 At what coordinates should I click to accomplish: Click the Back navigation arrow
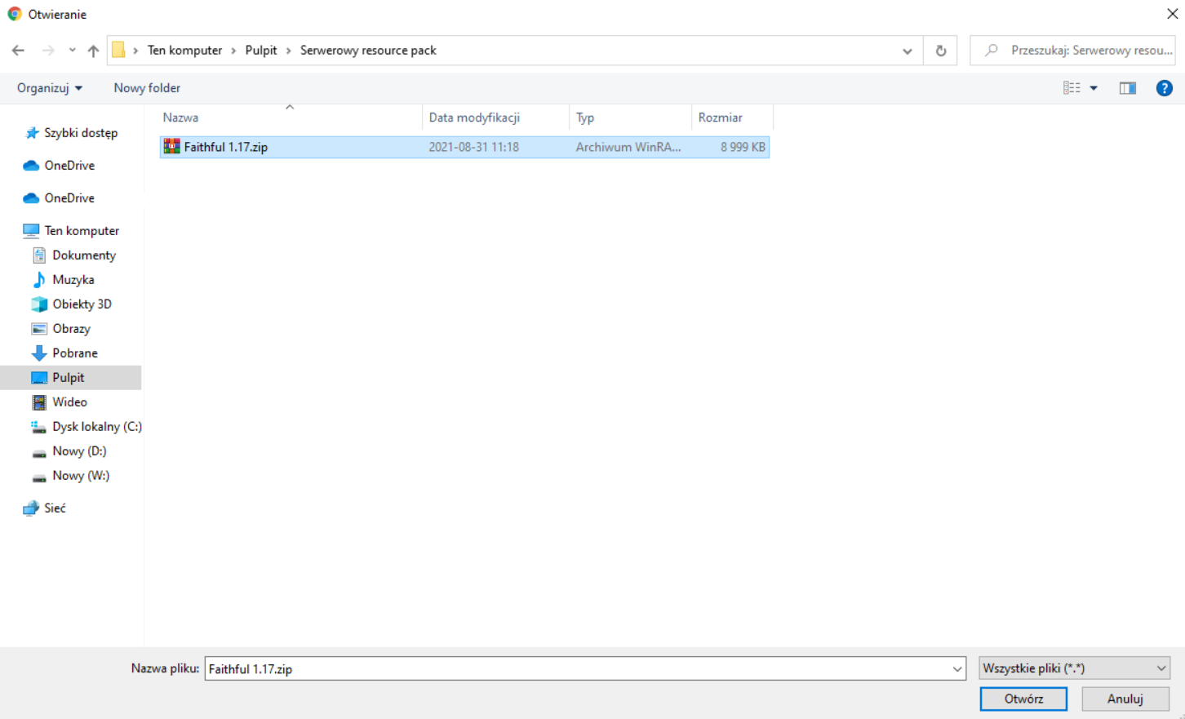pos(18,51)
